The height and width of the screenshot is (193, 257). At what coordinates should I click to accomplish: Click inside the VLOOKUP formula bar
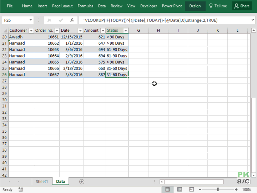pos(165,20)
